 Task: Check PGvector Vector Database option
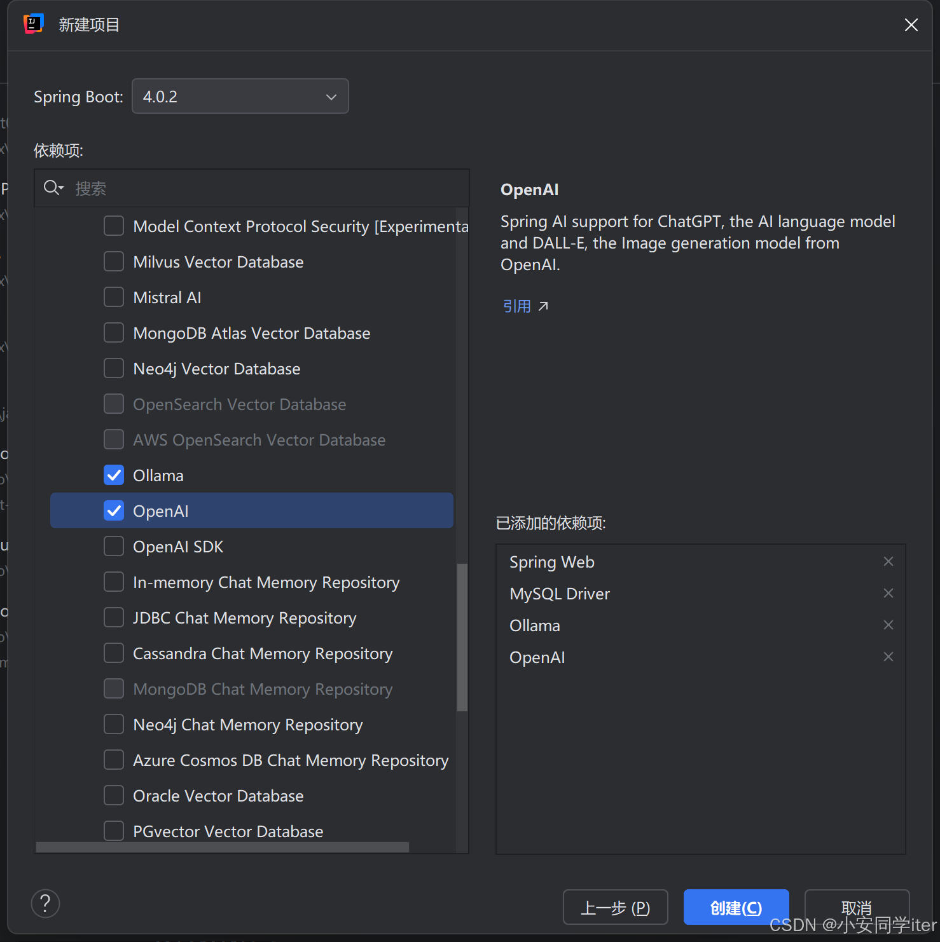(114, 831)
